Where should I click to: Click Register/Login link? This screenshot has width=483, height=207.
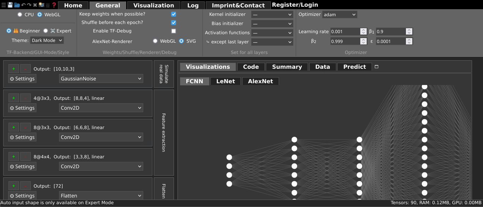click(x=295, y=5)
